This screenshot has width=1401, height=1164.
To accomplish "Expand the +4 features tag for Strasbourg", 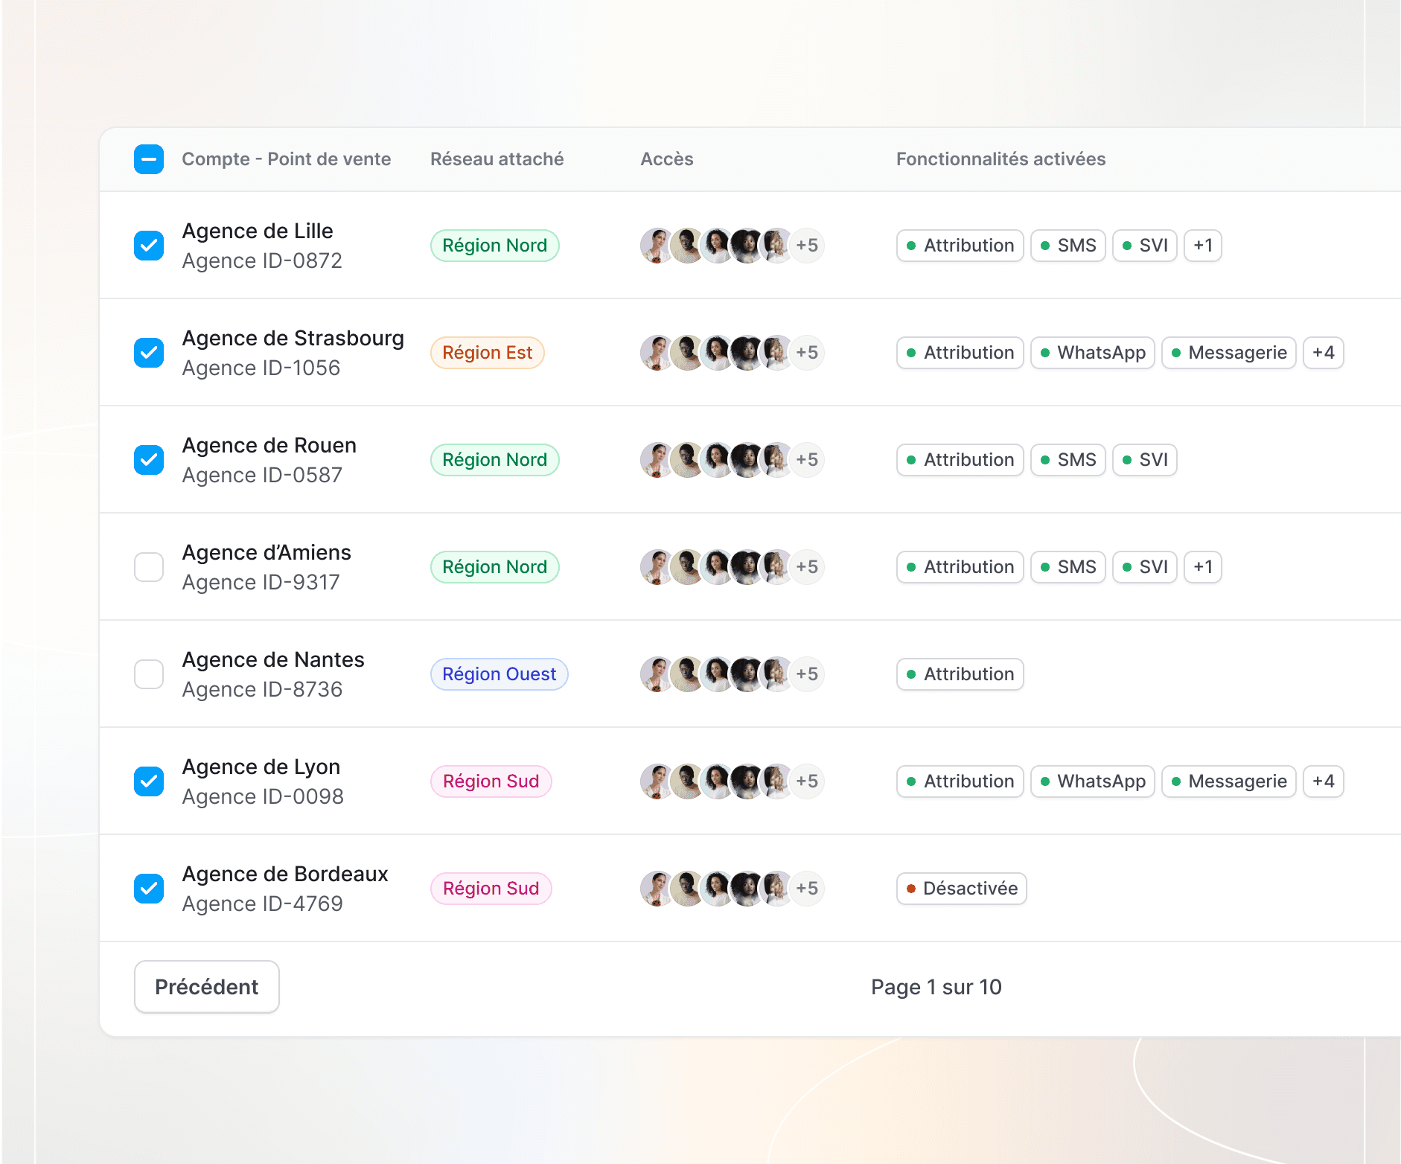I will 1324,353.
